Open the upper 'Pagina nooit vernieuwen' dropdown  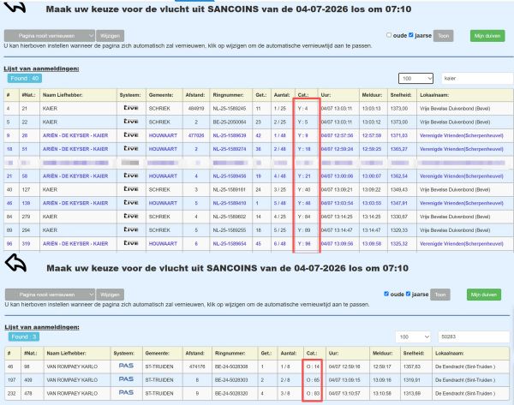(50, 36)
